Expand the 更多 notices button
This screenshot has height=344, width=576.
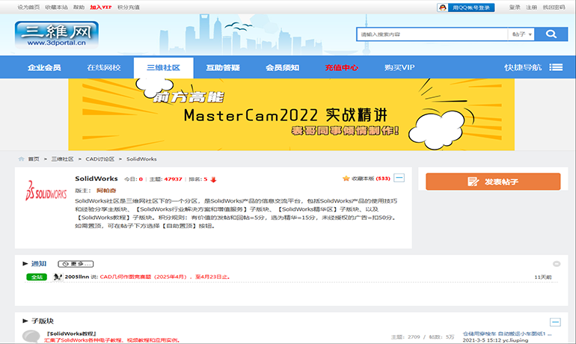click(x=75, y=264)
